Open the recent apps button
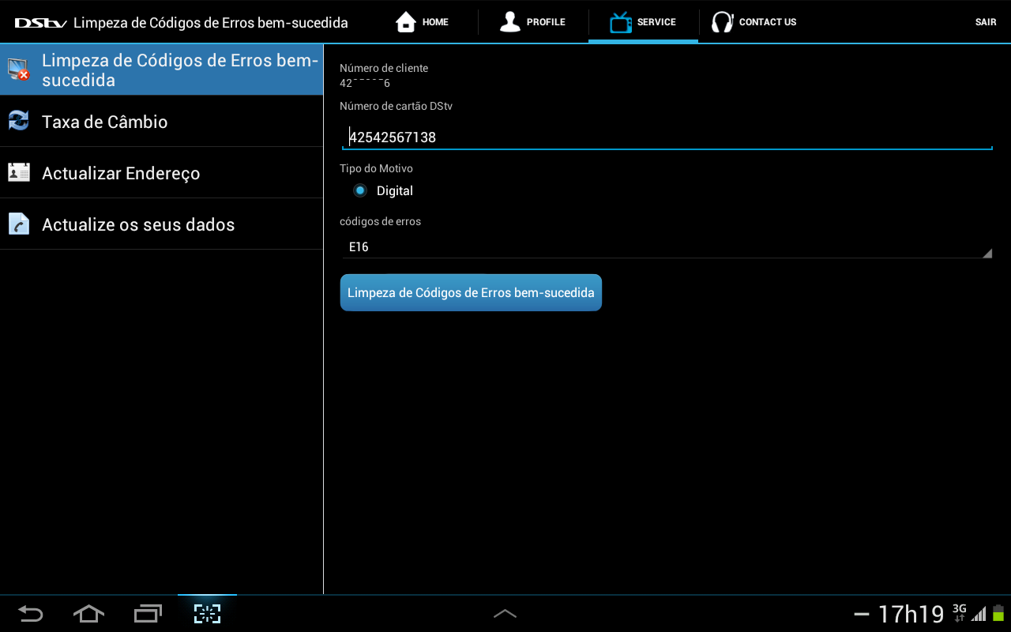 [148, 613]
